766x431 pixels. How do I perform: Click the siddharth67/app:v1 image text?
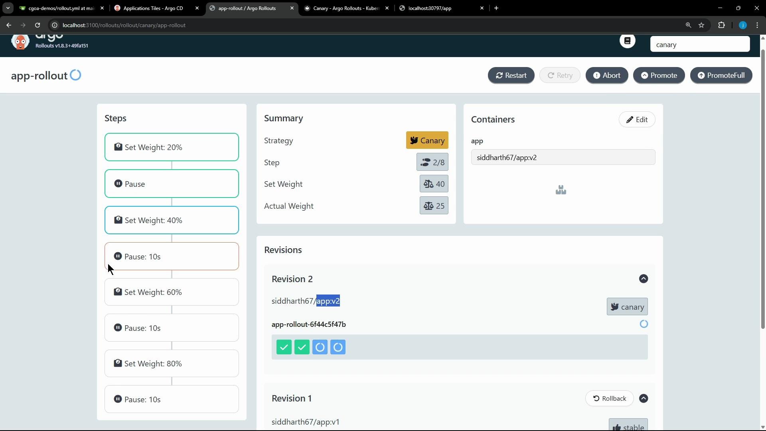(x=306, y=422)
